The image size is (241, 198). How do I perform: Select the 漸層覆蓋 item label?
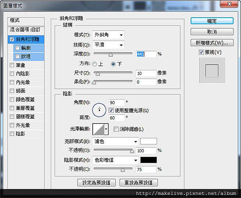click(x=25, y=108)
